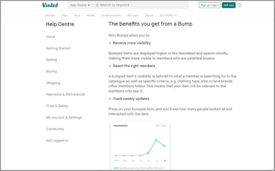This screenshot has width=275, height=171.
Task: Open the Our Platform menu
Action: [168, 15]
